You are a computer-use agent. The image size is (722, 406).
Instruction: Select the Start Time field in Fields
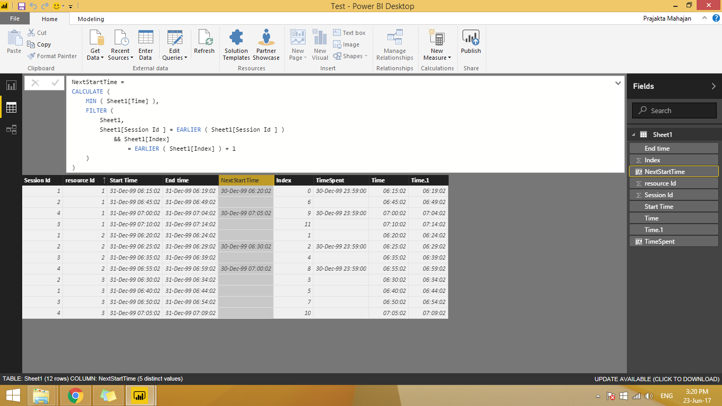[x=674, y=207]
